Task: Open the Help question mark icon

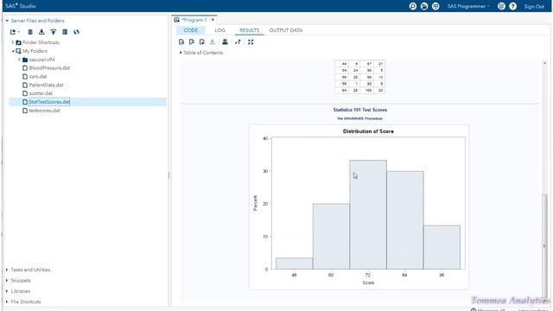Action: [512, 6]
